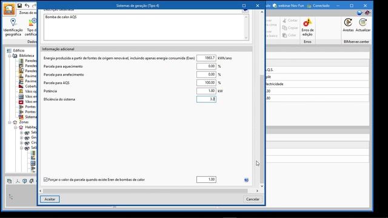Screen dimensions: 388x218
Task: Collapse the Zonas tree node
Action: click(10, 122)
